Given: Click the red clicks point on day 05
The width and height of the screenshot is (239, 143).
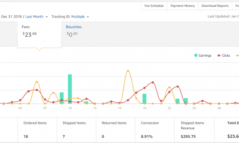Looking at the screenshot, I should pyautogui.click(x=29, y=91).
